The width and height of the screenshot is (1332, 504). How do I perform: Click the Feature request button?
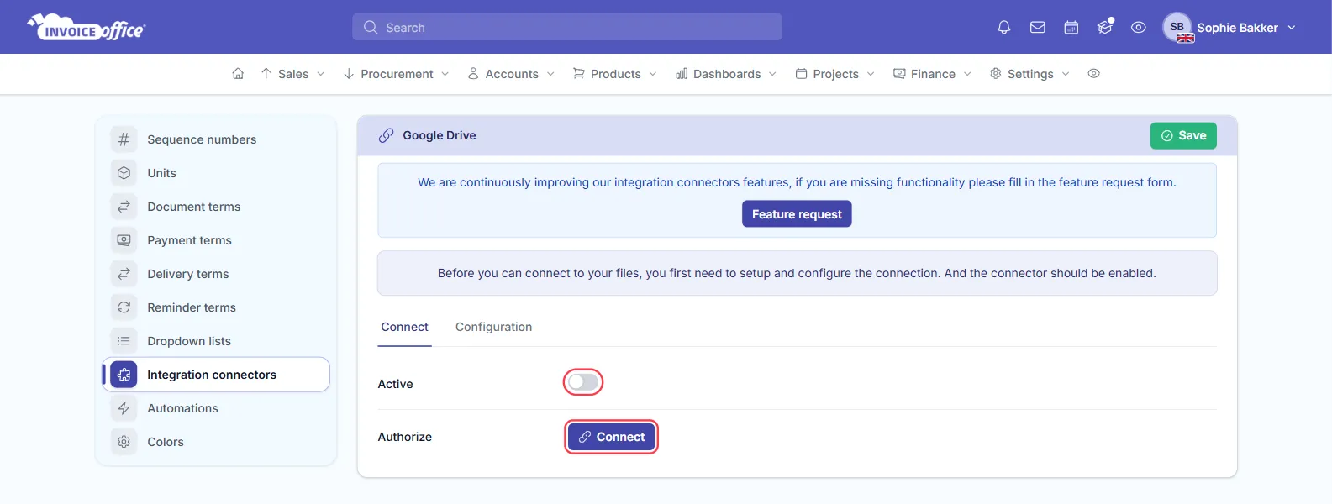click(x=797, y=214)
